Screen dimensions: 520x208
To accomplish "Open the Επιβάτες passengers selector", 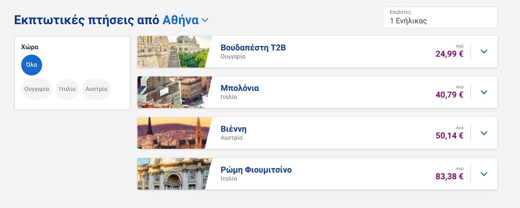I will (x=440, y=18).
